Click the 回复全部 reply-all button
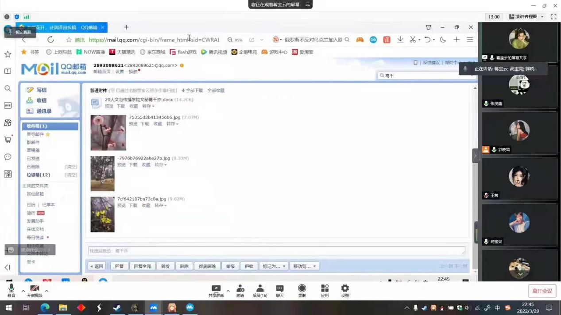561x315 pixels. [x=143, y=266]
